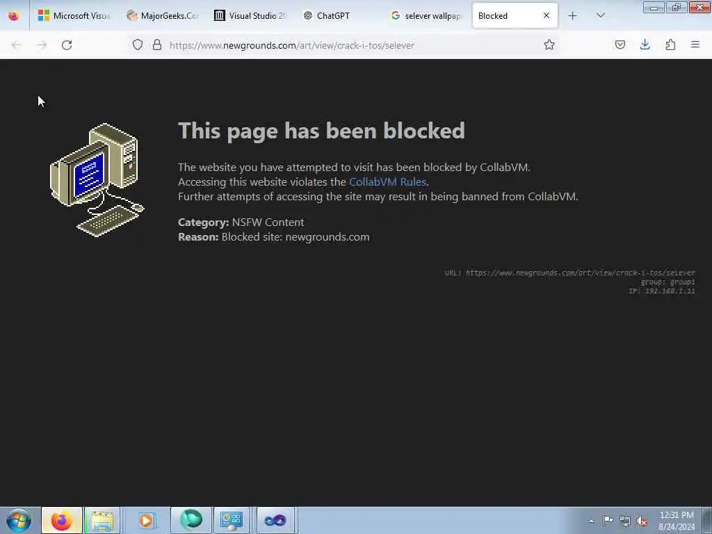
Task: Open tracking protection shield icon
Action: point(138,44)
